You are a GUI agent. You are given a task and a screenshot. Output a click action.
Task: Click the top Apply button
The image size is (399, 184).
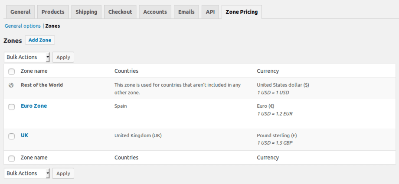(x=63, y=57)
